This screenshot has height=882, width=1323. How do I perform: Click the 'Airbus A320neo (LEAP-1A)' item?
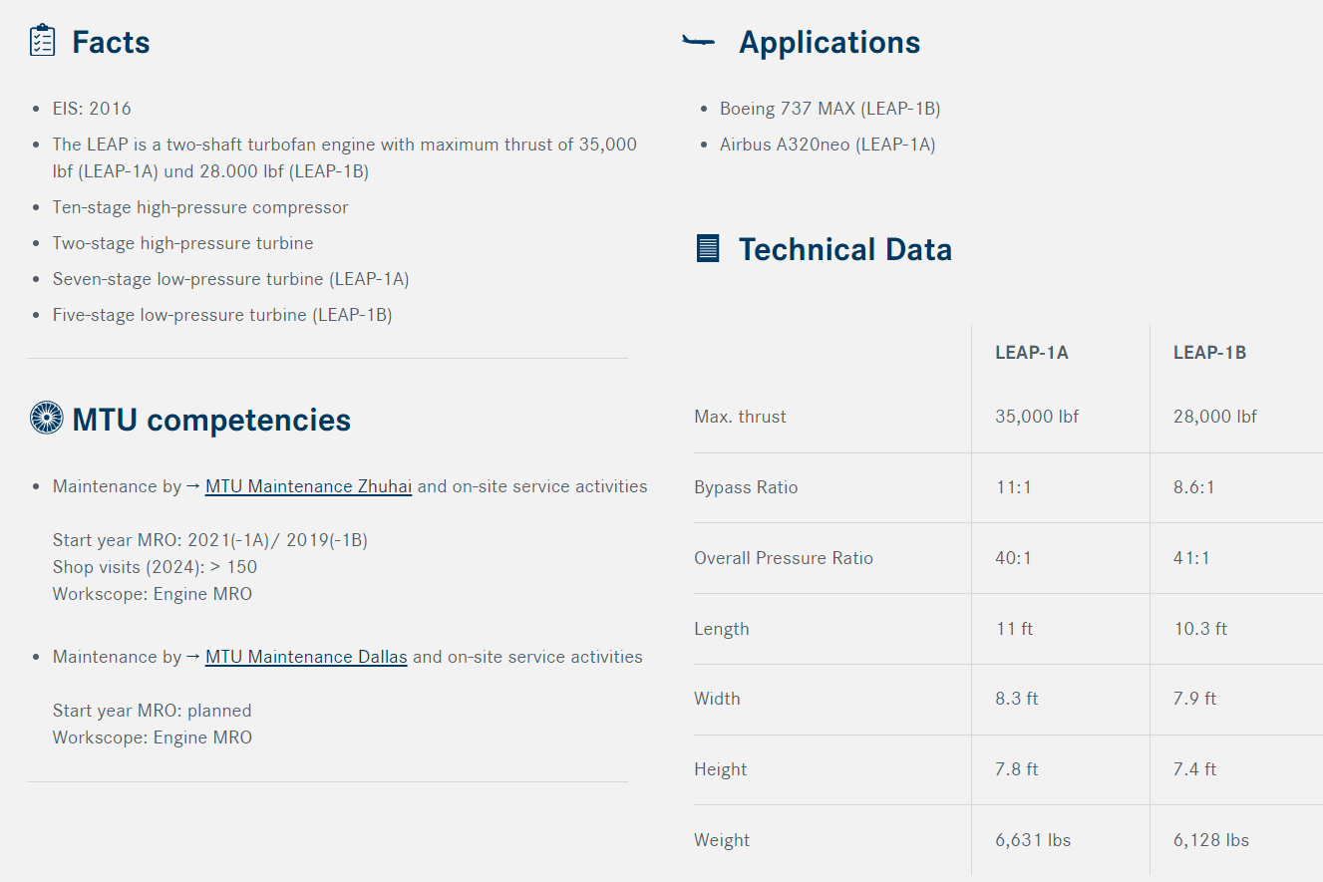(827, 145)
